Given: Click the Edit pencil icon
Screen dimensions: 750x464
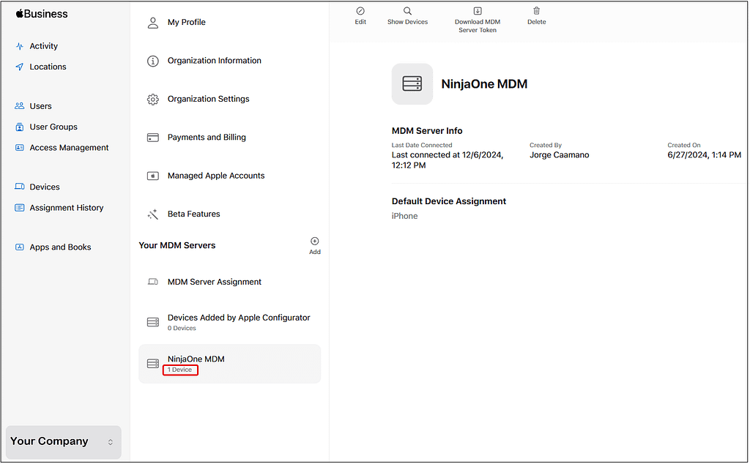Looking at the screenshot, I should coord(360,15).
